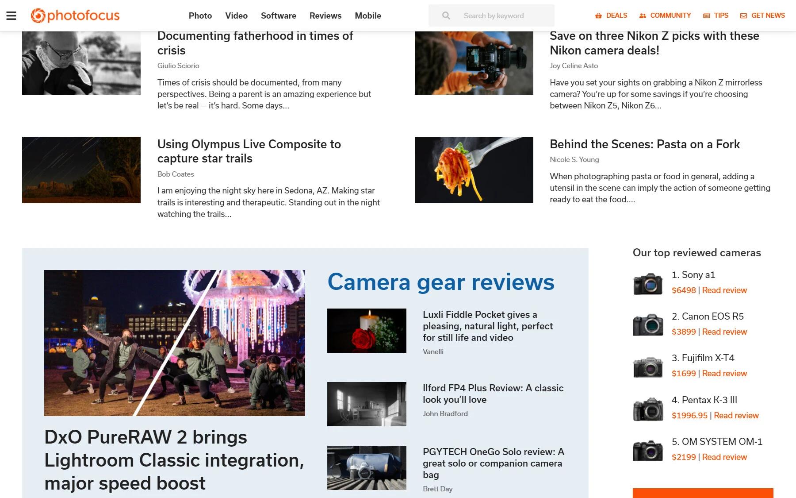This screenshot has width=796, height=498.
Task: Open 'Documenting fatherhood in times of crisis' article
Action: click(x=255, y=43)
